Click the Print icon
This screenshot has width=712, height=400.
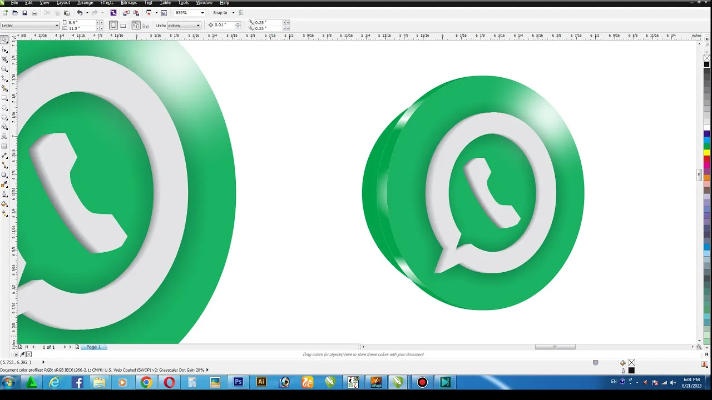[34, 12]
